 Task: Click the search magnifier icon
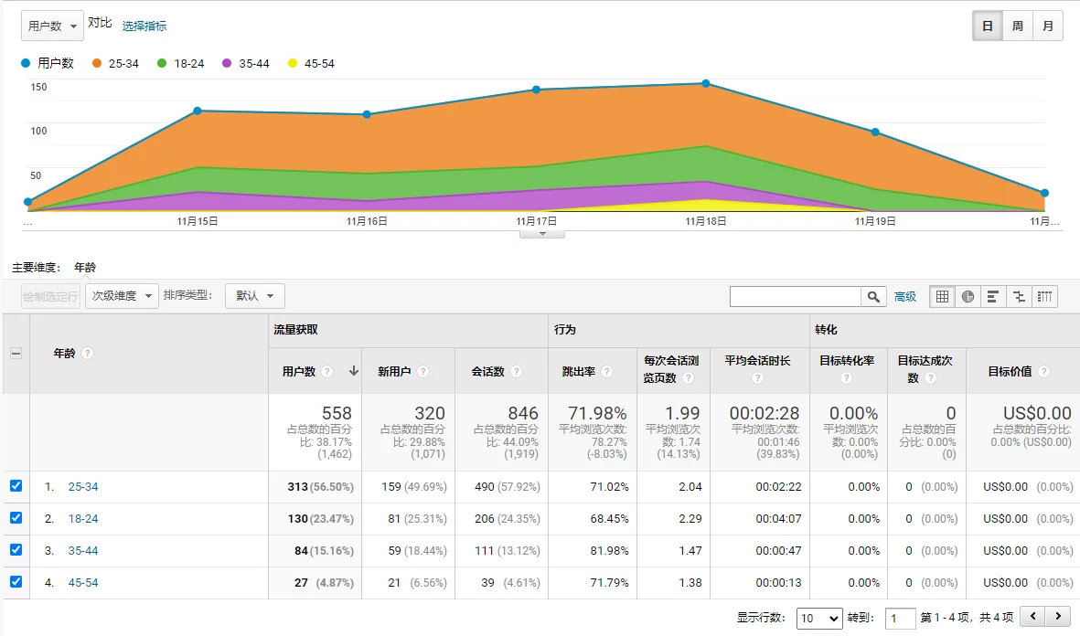[873, 296]
